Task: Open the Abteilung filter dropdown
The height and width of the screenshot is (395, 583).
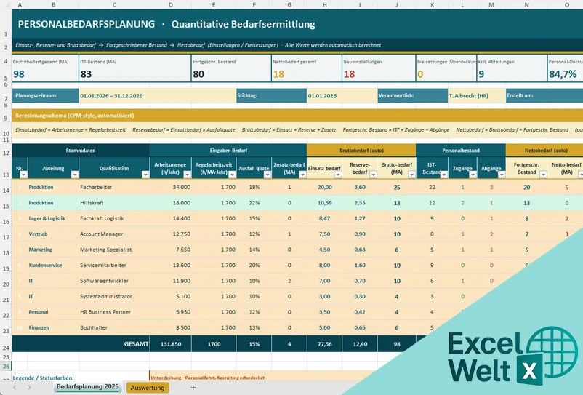Action: point(75,175)
